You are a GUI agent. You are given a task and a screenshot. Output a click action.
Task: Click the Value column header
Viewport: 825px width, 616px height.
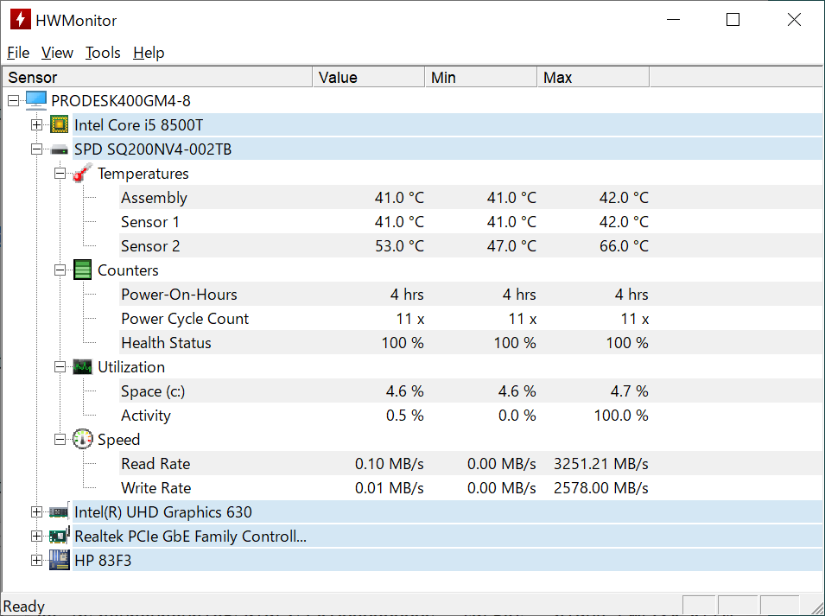(x=369, y=78)
